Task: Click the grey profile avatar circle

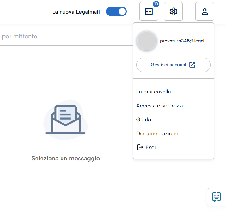Action: coord(147,41)
